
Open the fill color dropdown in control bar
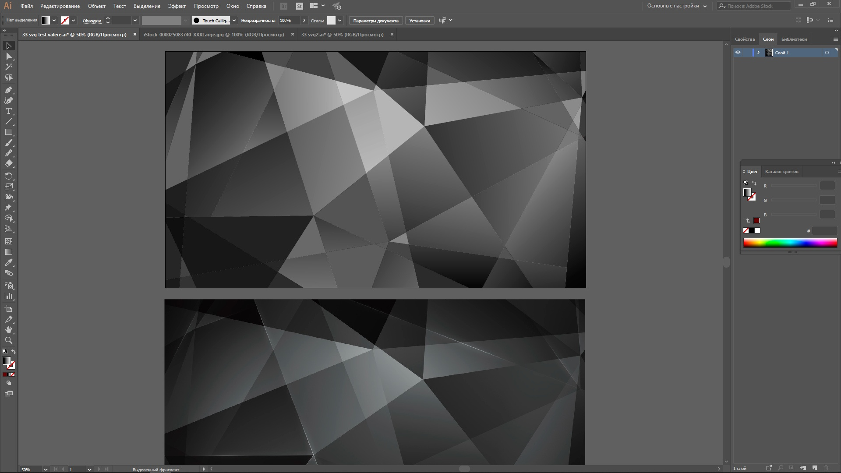point(54,21)
